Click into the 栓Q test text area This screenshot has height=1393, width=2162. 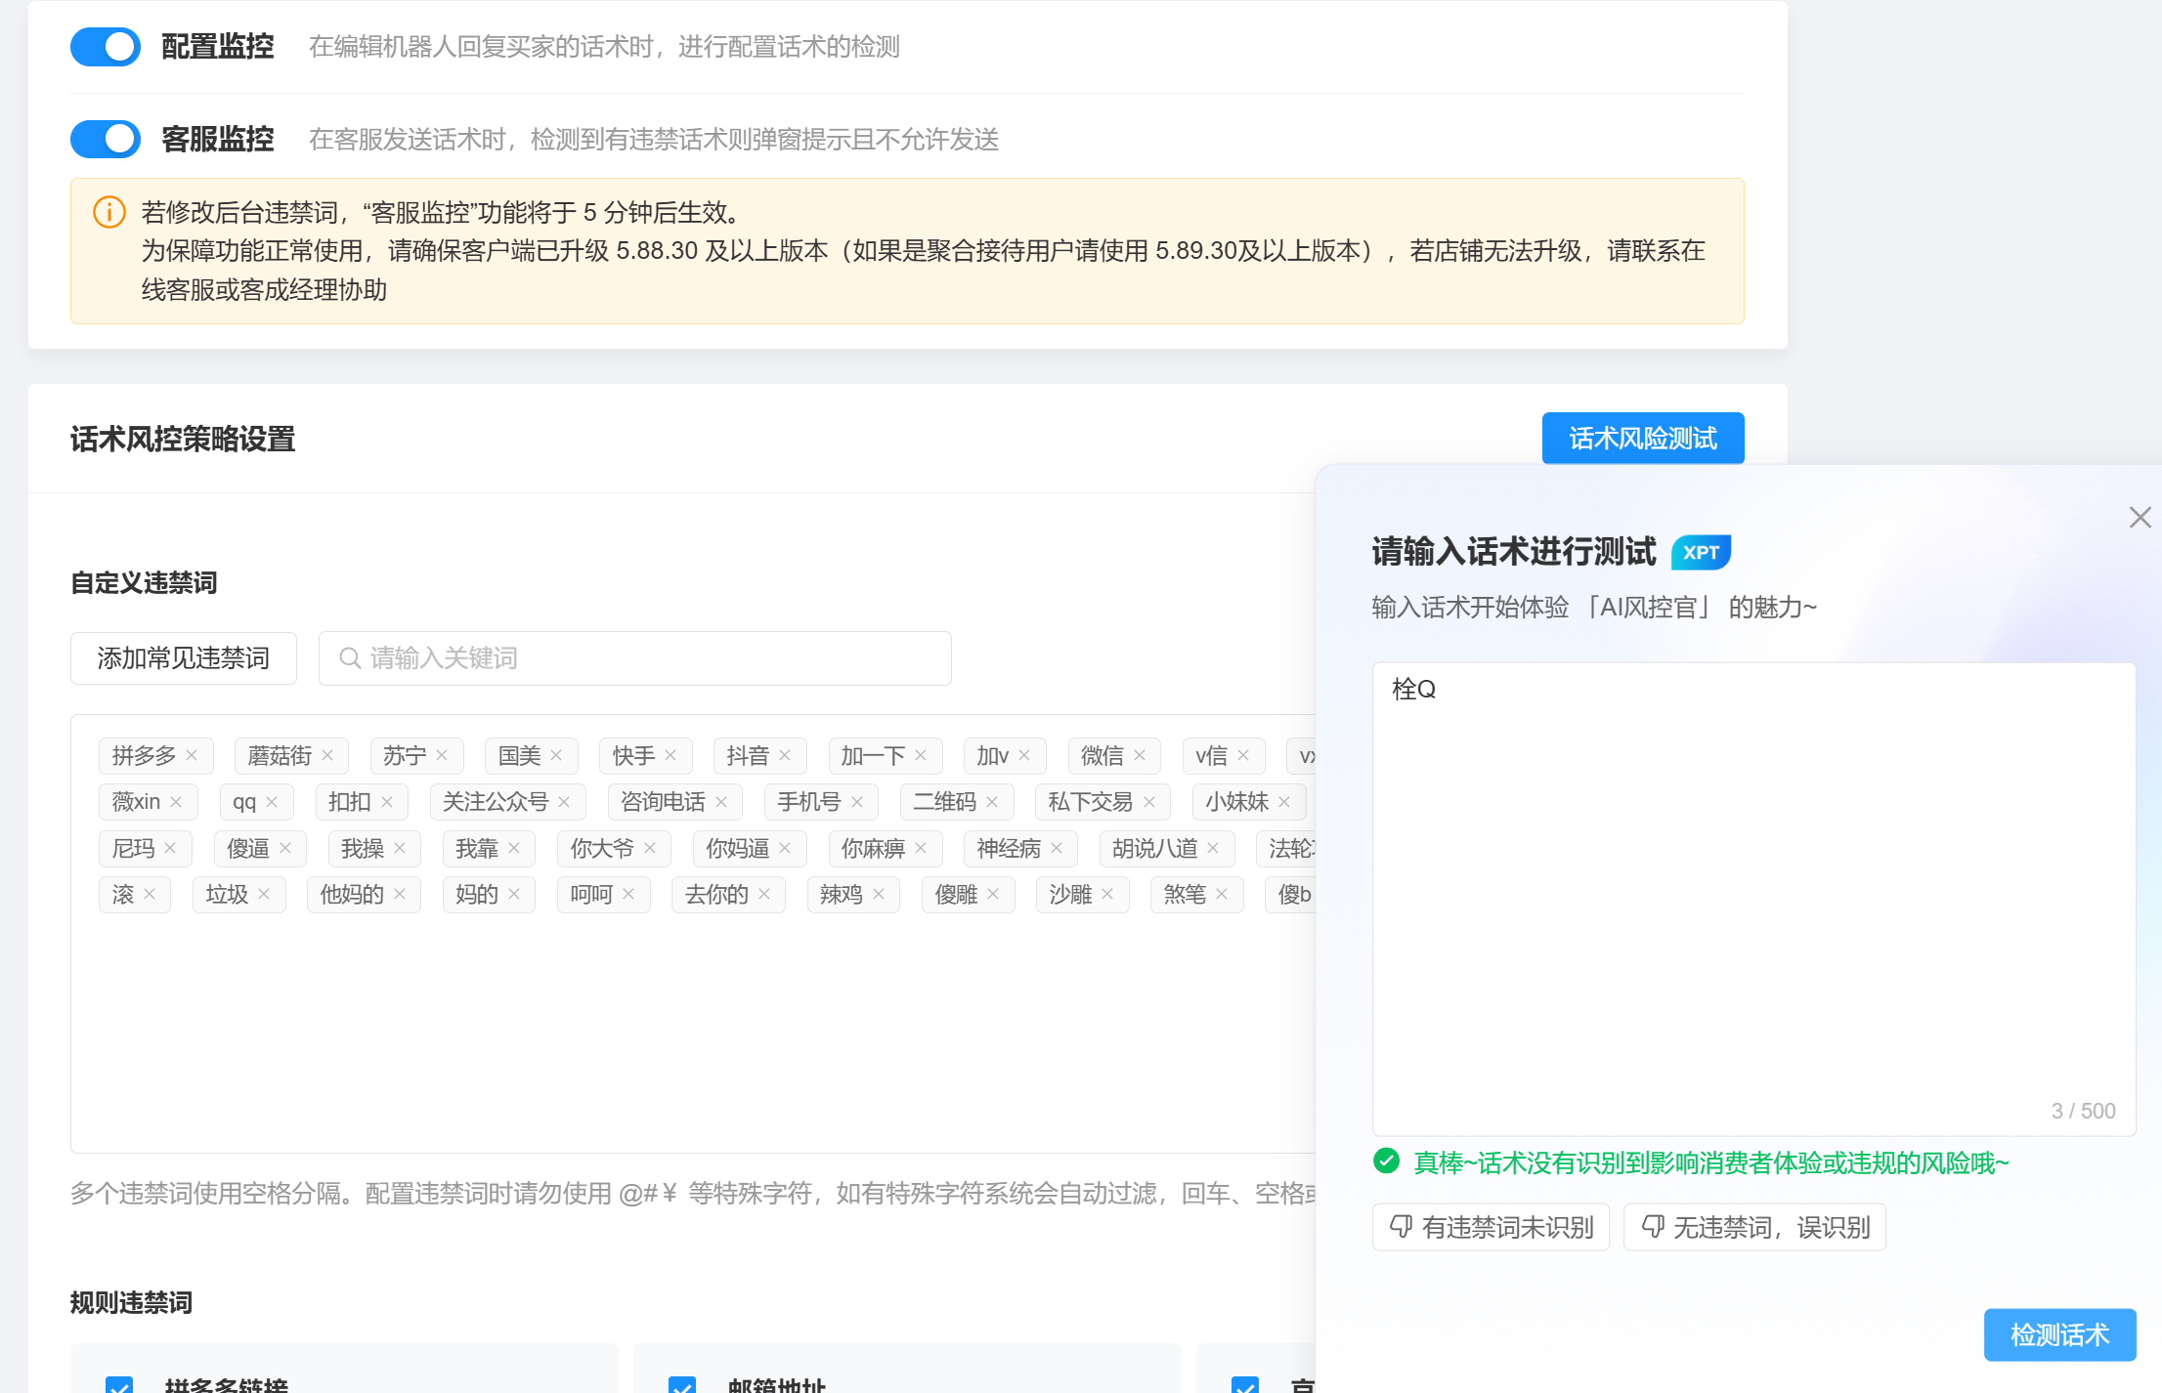(x=1753, y=899)
